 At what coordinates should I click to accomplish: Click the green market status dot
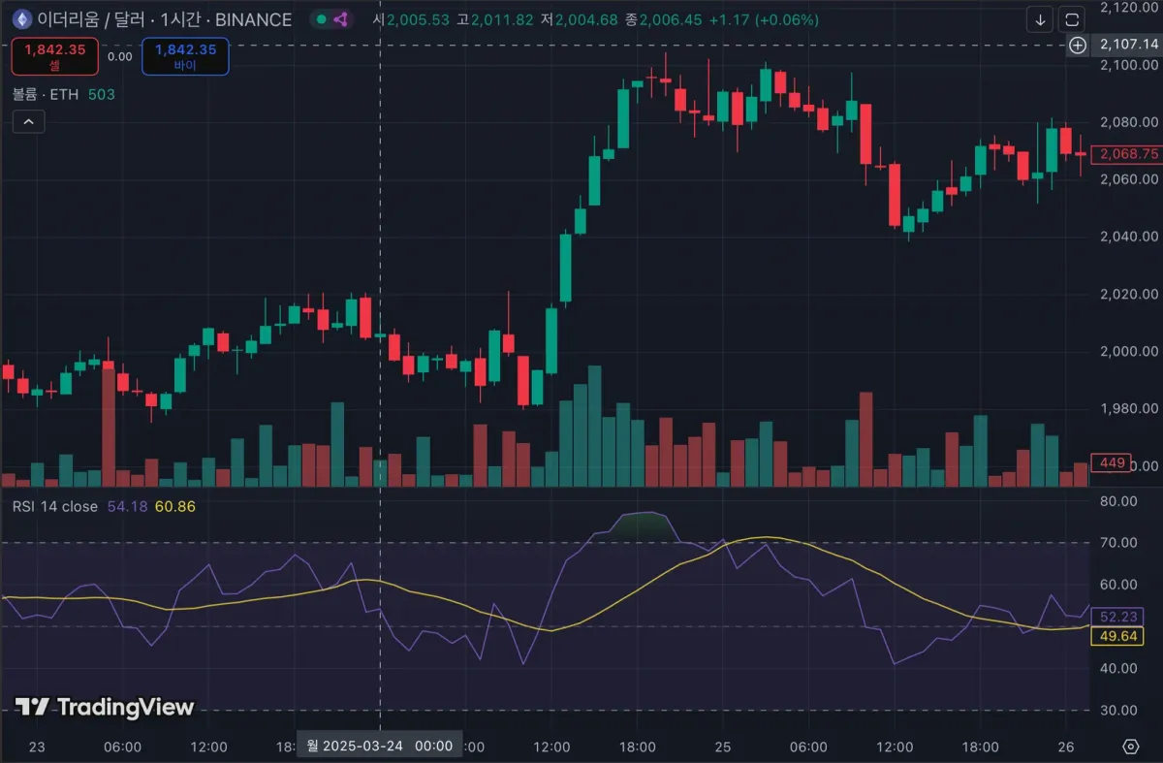322,19
